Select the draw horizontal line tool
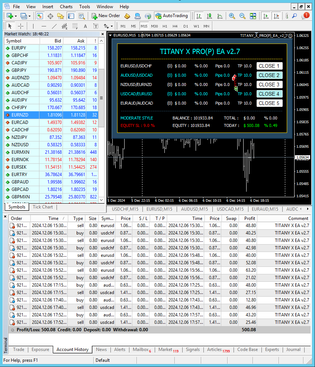This screenshot has height=367, width=315. [x=44, y=26]
